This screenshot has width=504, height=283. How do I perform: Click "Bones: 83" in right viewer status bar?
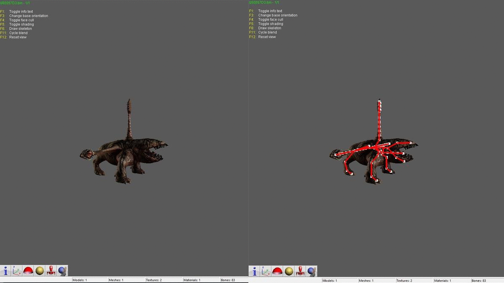pyautogui.click(x=479, y=280)
